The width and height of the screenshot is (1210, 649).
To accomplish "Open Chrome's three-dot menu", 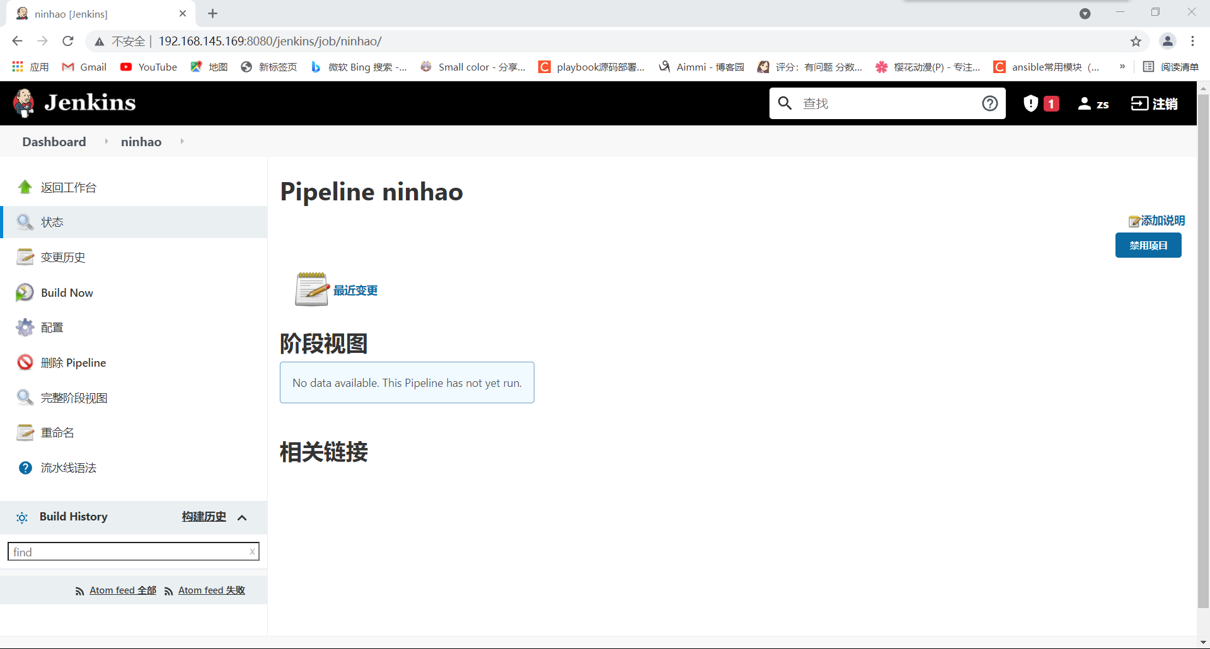I will 1192,42.
